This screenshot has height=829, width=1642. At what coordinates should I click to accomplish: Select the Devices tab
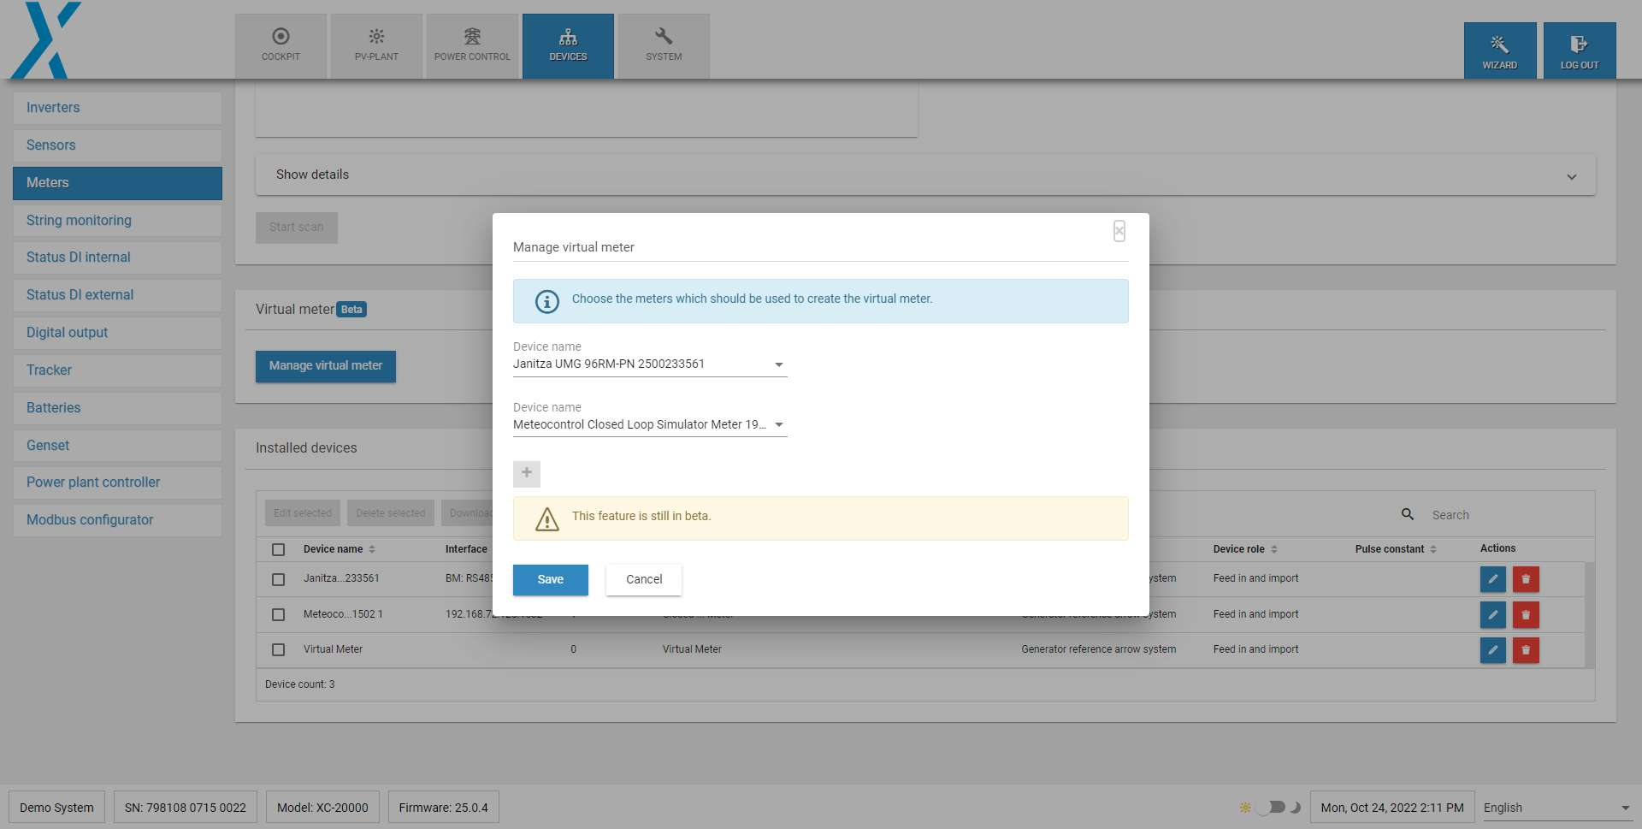pyautogui.click(x=568, y=46)
